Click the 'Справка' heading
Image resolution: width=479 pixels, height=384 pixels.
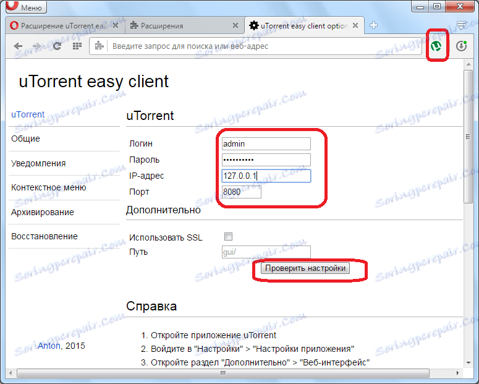151,306
